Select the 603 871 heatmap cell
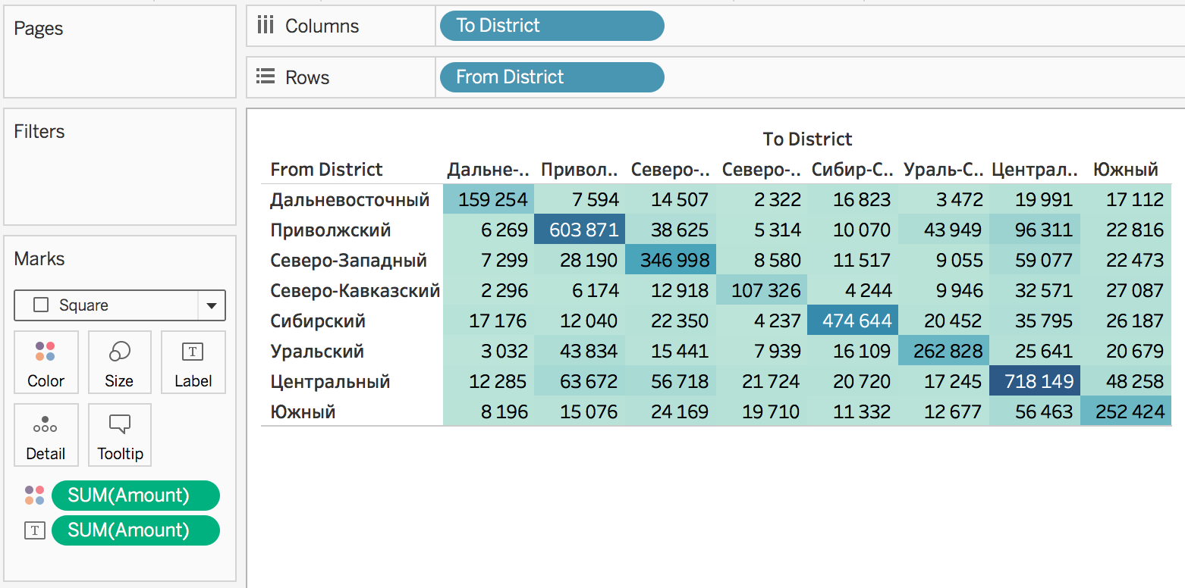This screenshot has width=1185, height=588. [x=580, y=230]
